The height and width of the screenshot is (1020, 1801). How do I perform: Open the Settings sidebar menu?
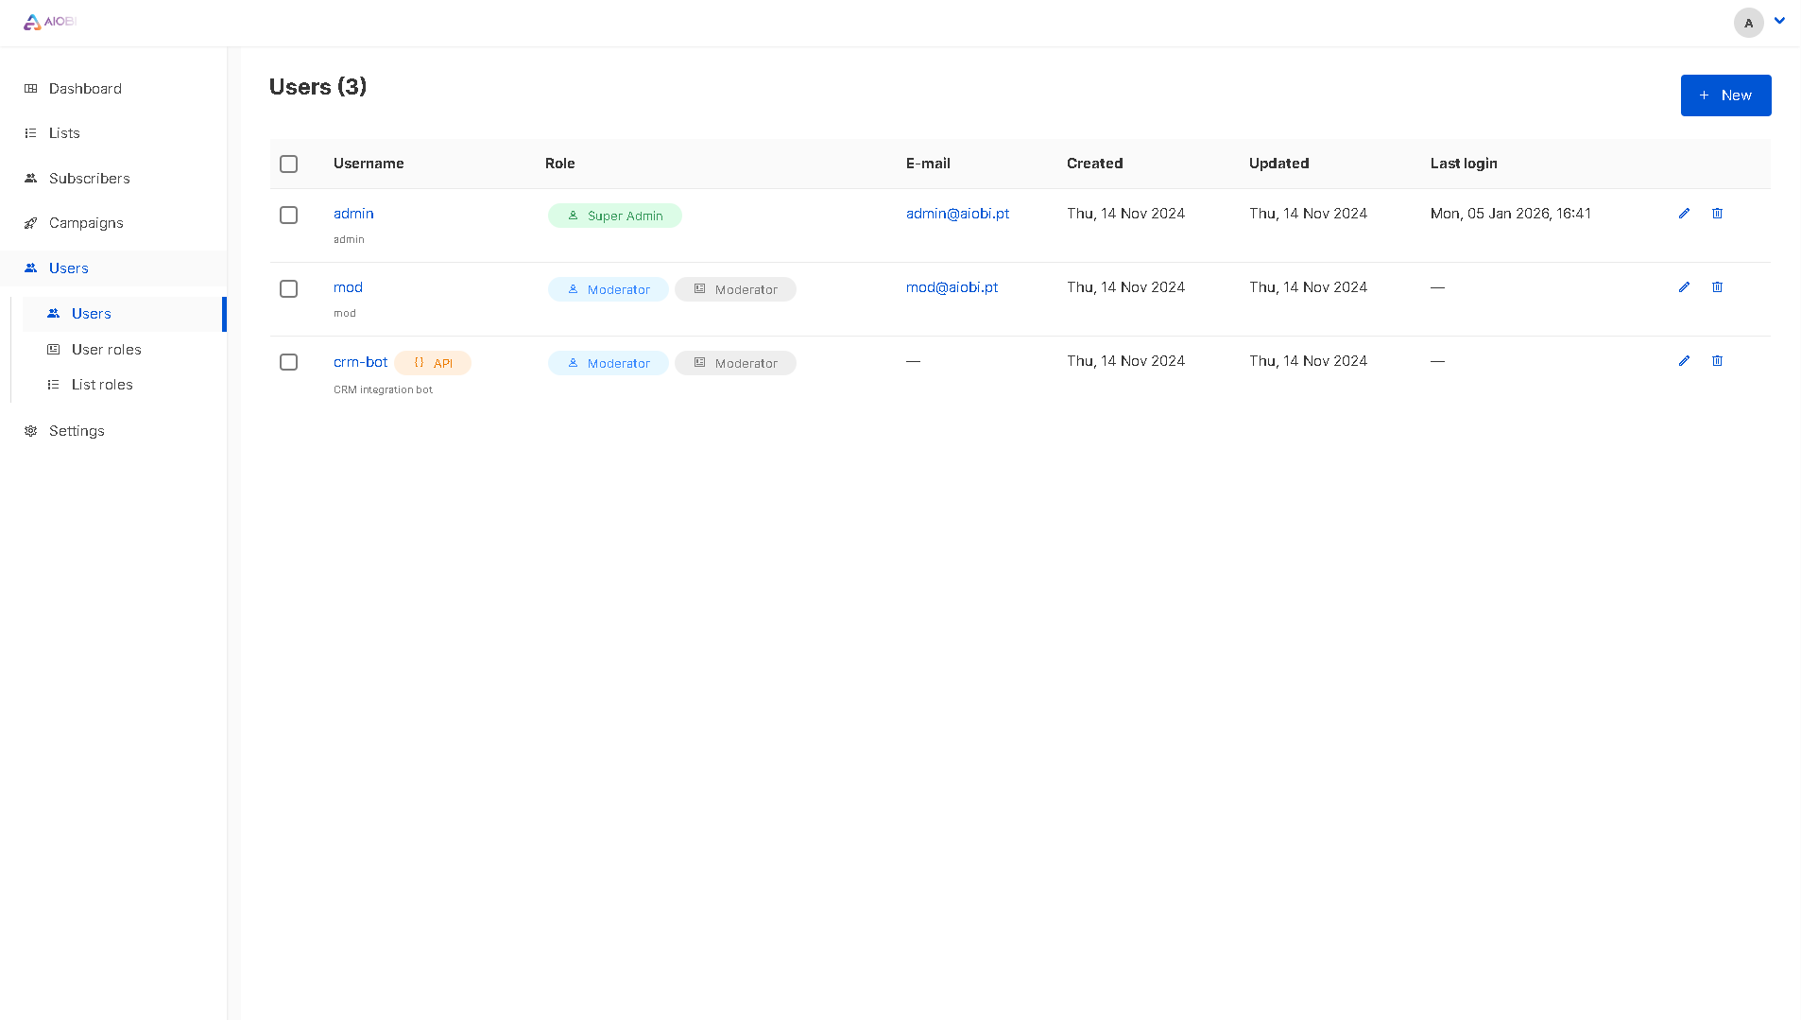pyautogui.click(x=77, y=431)
